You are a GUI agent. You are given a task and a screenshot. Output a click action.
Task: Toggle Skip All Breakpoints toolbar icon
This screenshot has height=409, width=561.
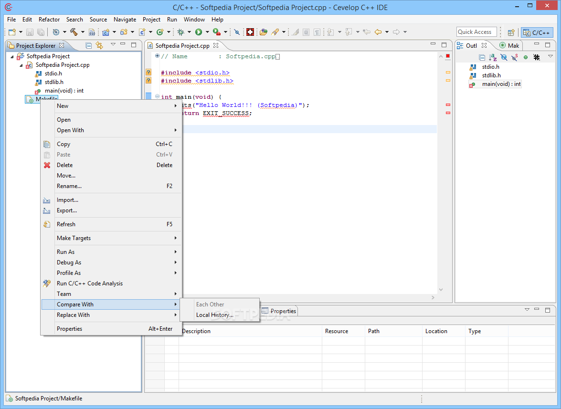237,32
